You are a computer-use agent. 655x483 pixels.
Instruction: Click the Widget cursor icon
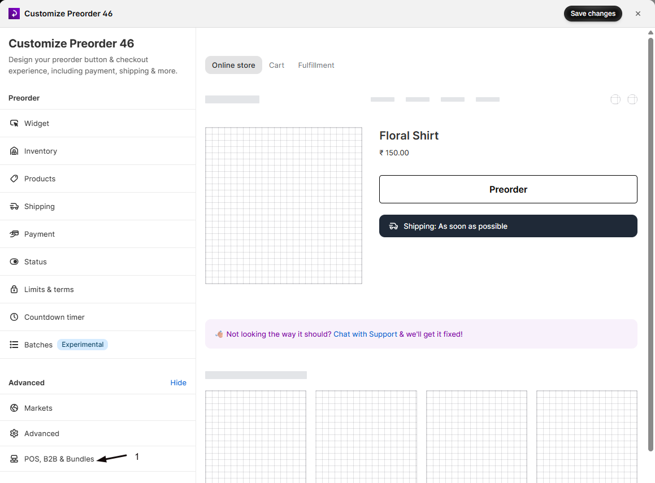click(14, 123)
